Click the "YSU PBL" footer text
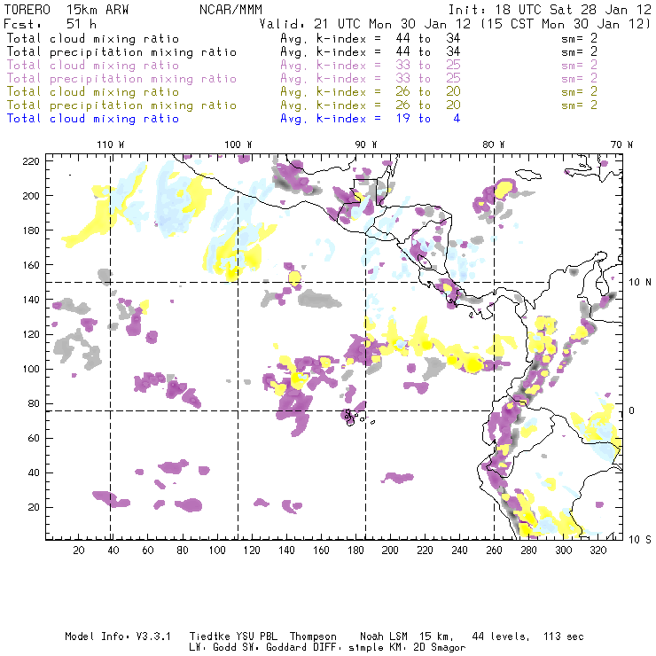656x656 pixels. tap(256, 636)
